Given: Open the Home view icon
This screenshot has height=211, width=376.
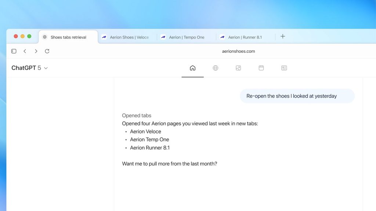Looking at the screenshot, I should [192, 68].
